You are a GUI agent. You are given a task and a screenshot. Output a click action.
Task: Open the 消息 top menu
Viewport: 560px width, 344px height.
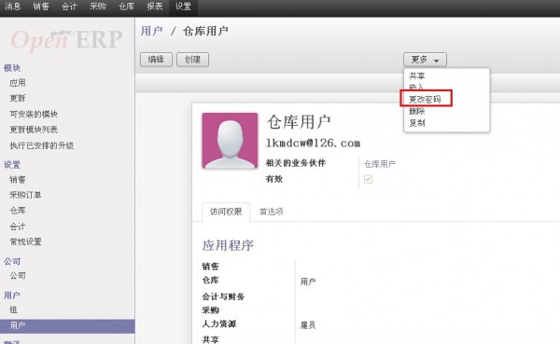coord(12,7)
